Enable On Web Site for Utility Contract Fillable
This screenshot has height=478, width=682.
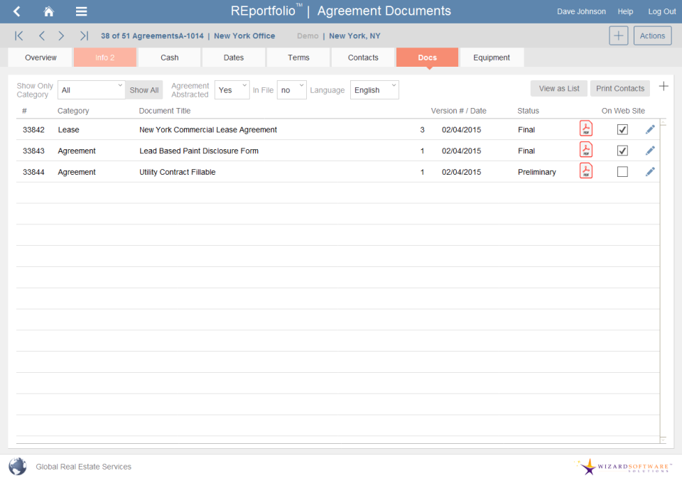click(x=622, y=171)
